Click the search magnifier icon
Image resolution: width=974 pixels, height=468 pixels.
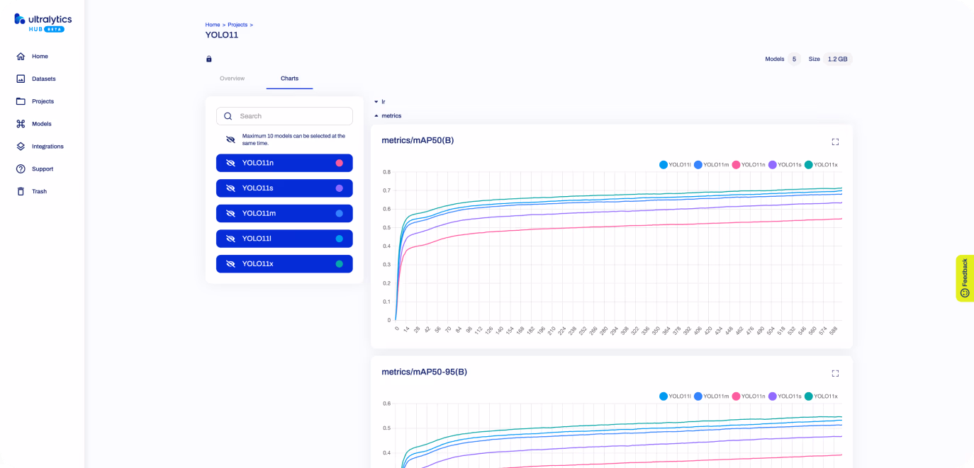click(228, 116)
